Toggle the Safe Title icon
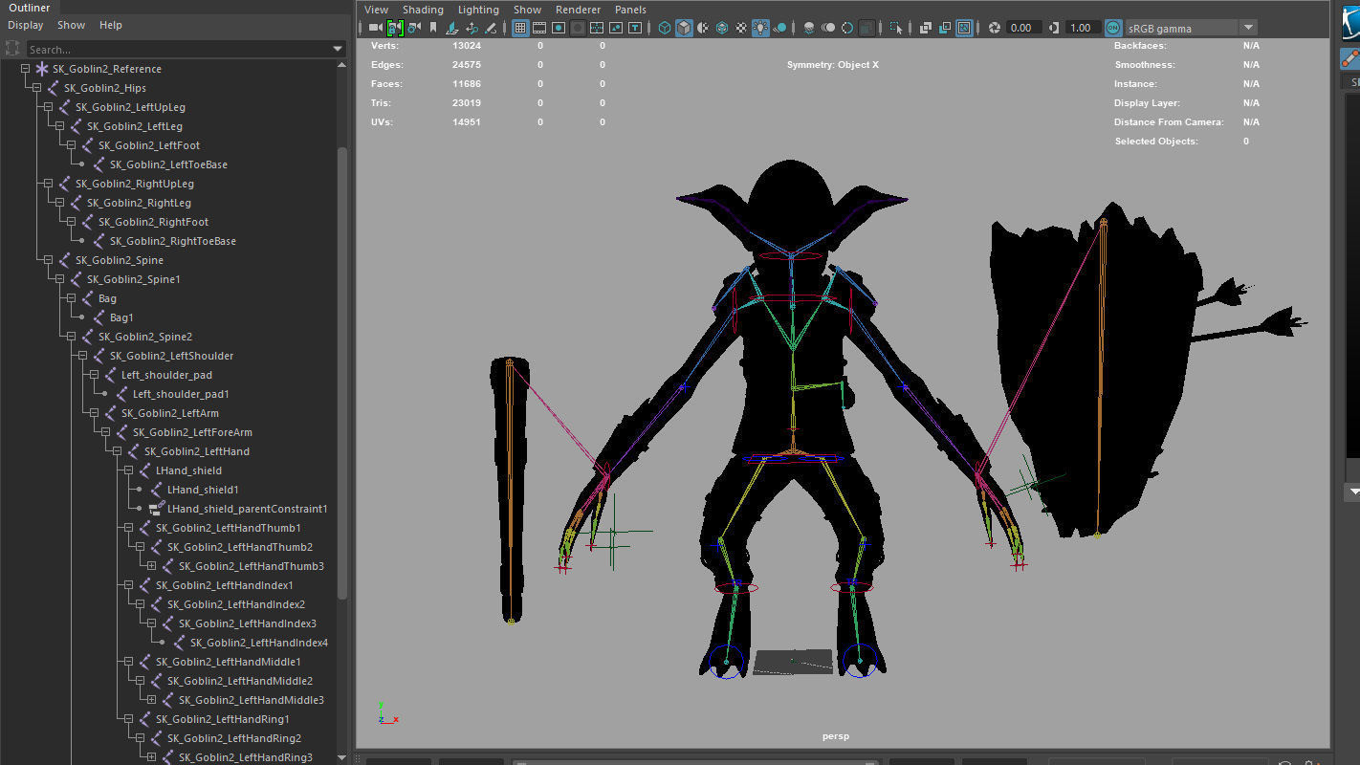This screenshot has height=765, width=1360. 635,28
